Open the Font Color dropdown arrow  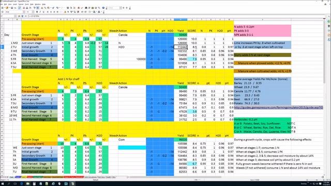(x=101, y=12)
